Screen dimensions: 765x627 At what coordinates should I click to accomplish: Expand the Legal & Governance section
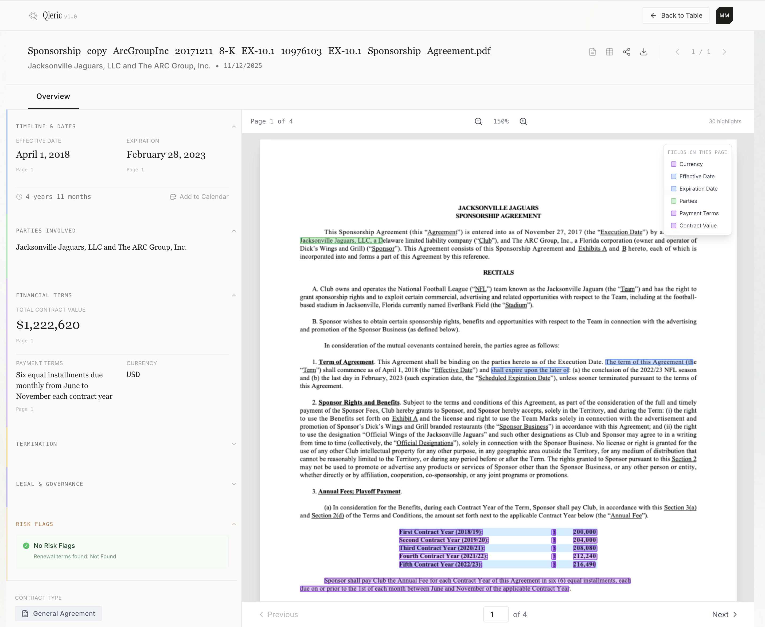(x=234, y=484)
